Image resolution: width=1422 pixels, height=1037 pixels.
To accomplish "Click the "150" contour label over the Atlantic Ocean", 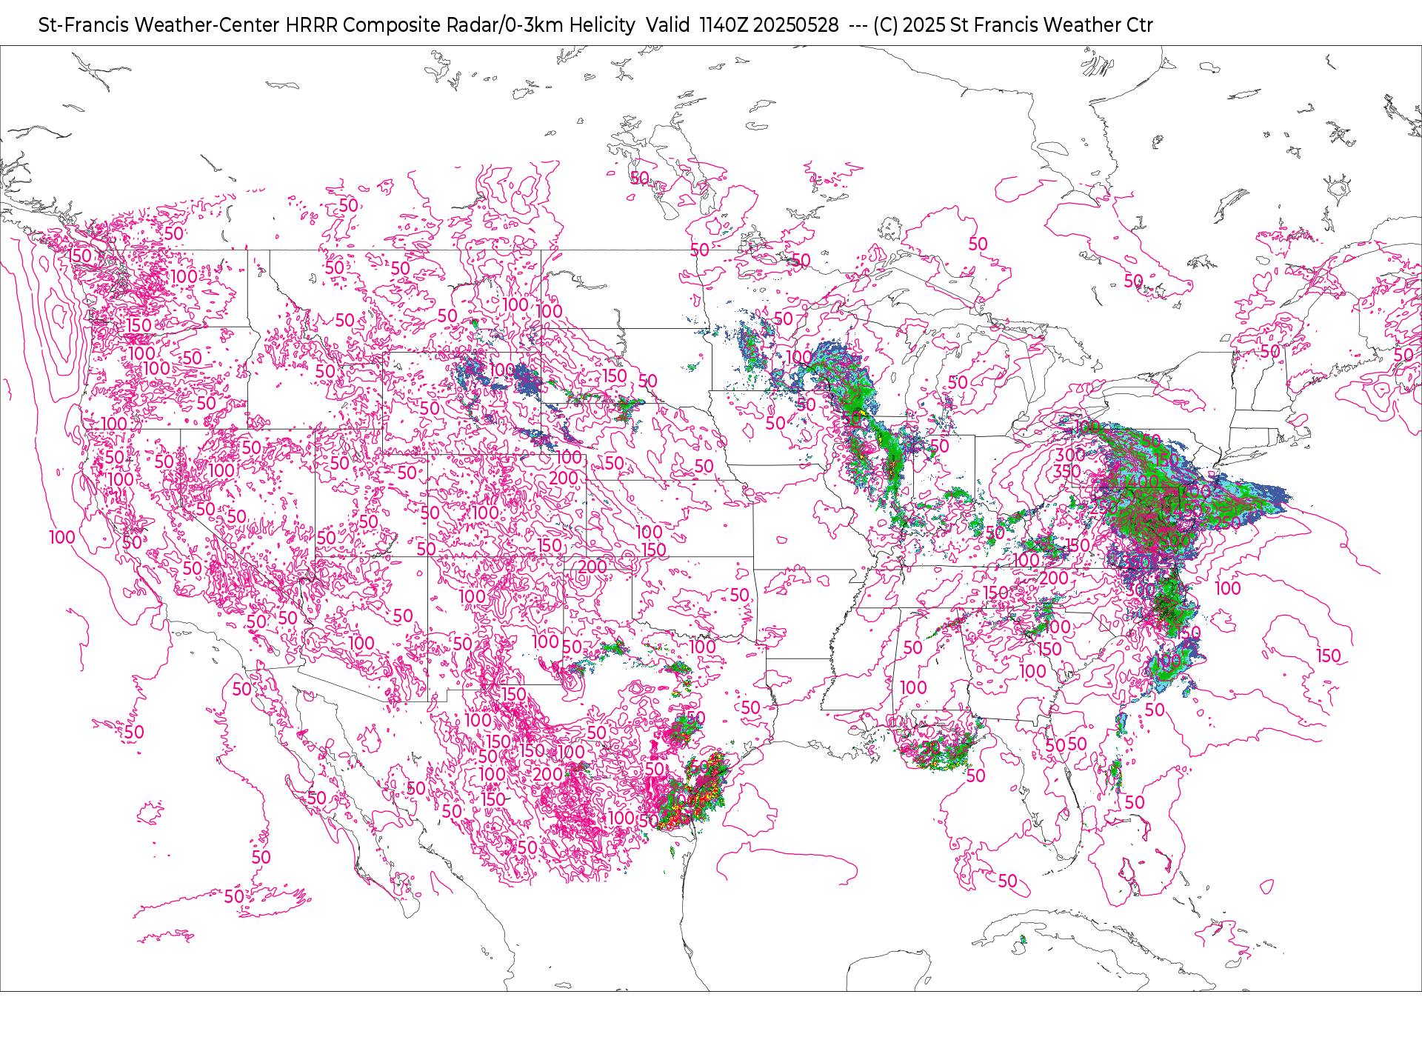I will [1329, 656].
